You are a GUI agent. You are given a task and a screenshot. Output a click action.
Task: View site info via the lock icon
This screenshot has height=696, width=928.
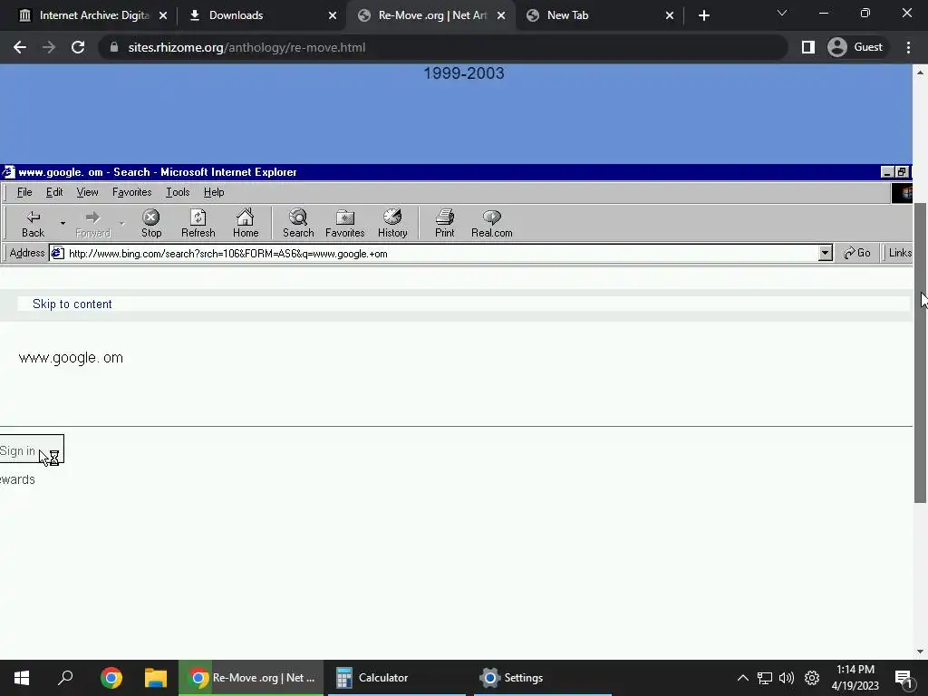[113, 47]
